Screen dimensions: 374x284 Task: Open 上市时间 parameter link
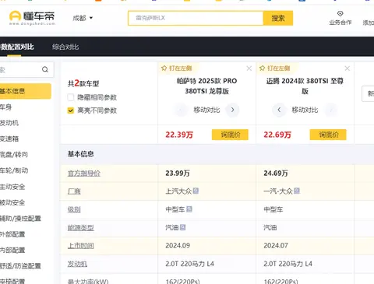(80, 246)
